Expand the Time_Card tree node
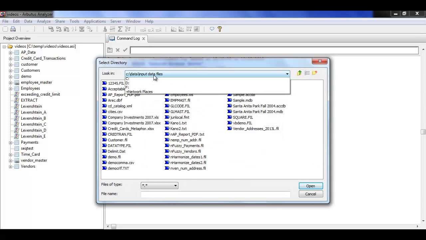This screenshot has width=426, height=240. 10,154
